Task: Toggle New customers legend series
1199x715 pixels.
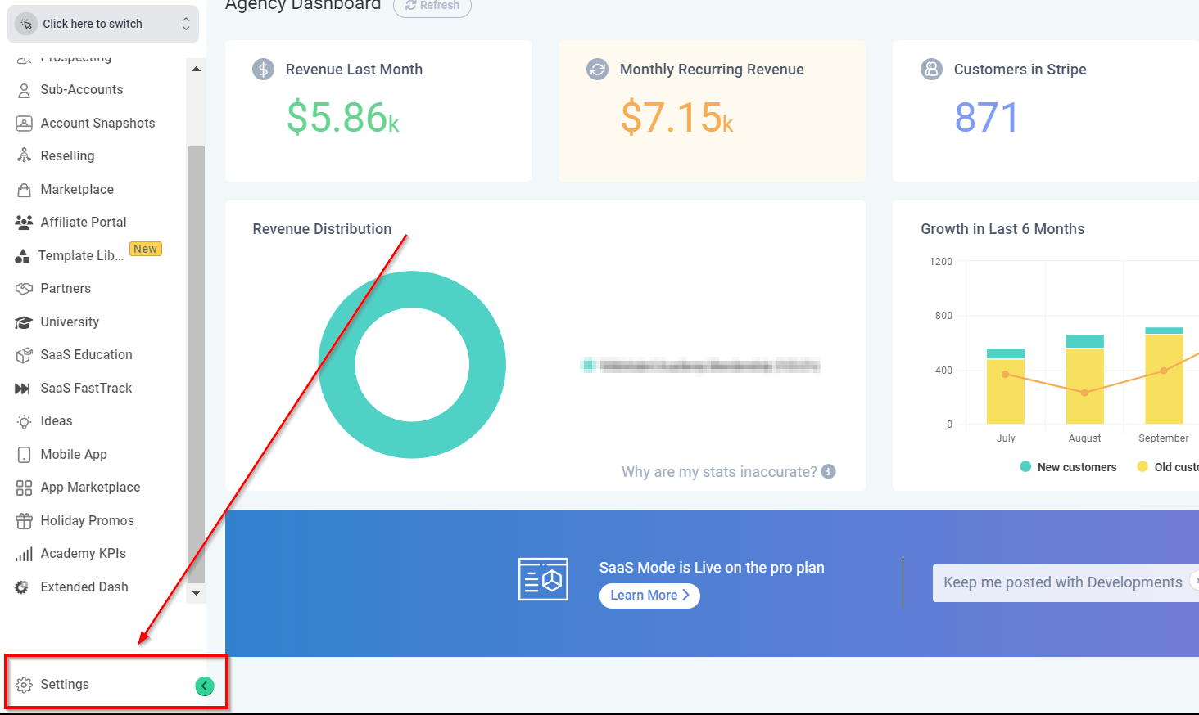Action: tap(1068, 467)
